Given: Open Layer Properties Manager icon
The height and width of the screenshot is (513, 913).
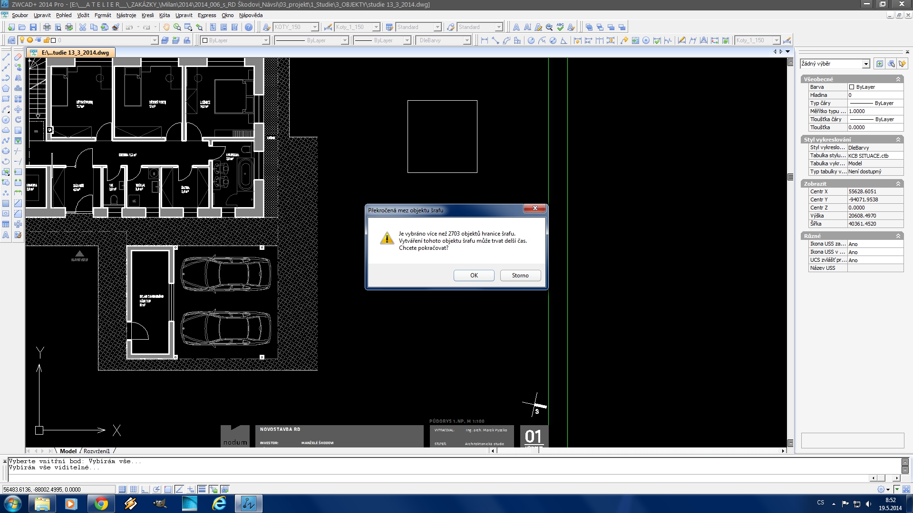Looking at the screenshot, I should point(11,40).
